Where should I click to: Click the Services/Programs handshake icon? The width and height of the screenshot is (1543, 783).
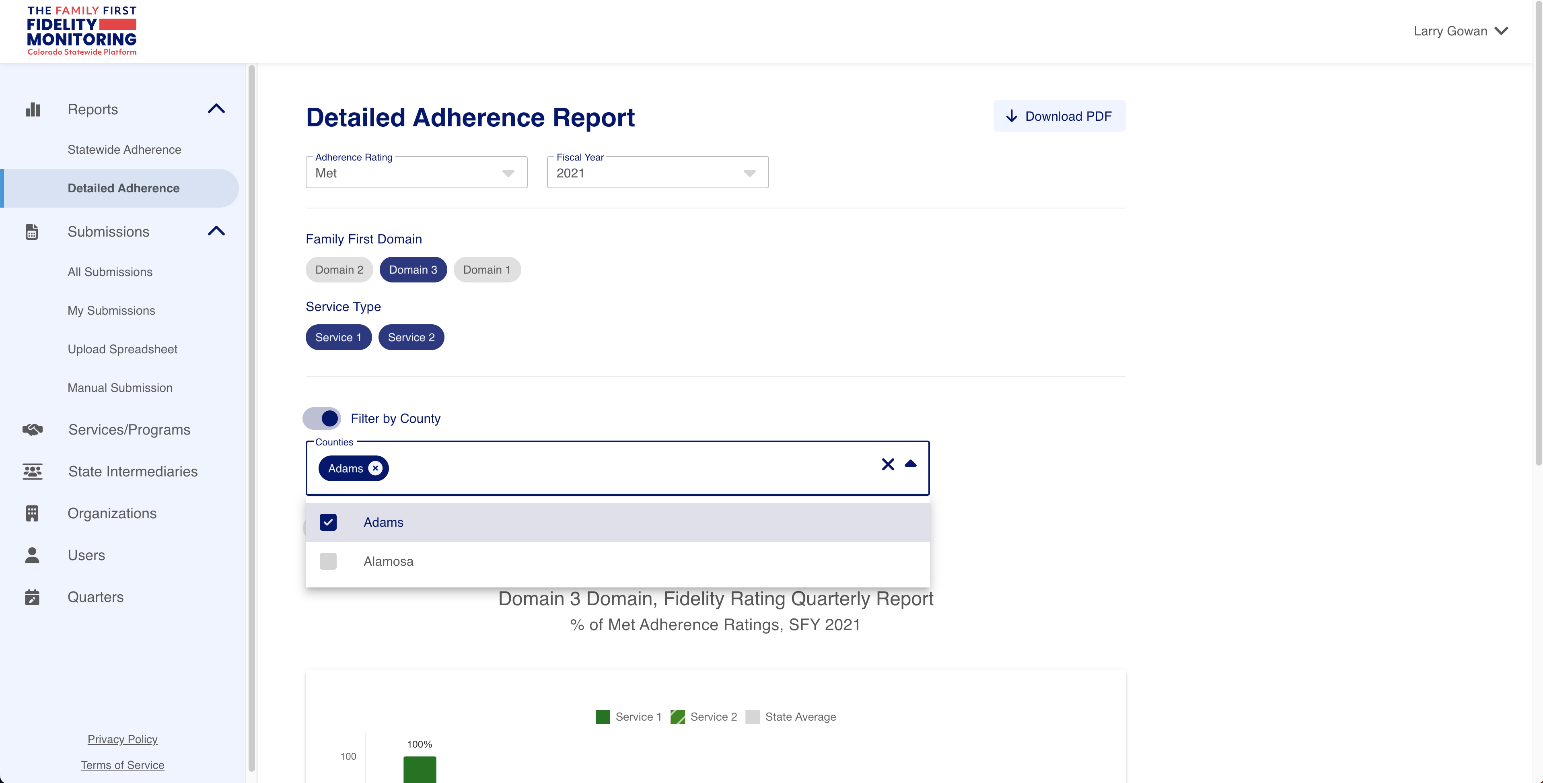[x=32, y=430]
